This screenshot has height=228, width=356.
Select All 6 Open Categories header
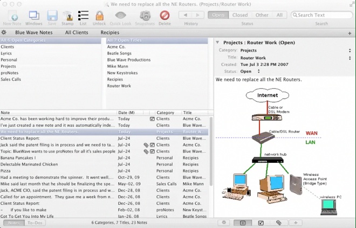point(50,40)
